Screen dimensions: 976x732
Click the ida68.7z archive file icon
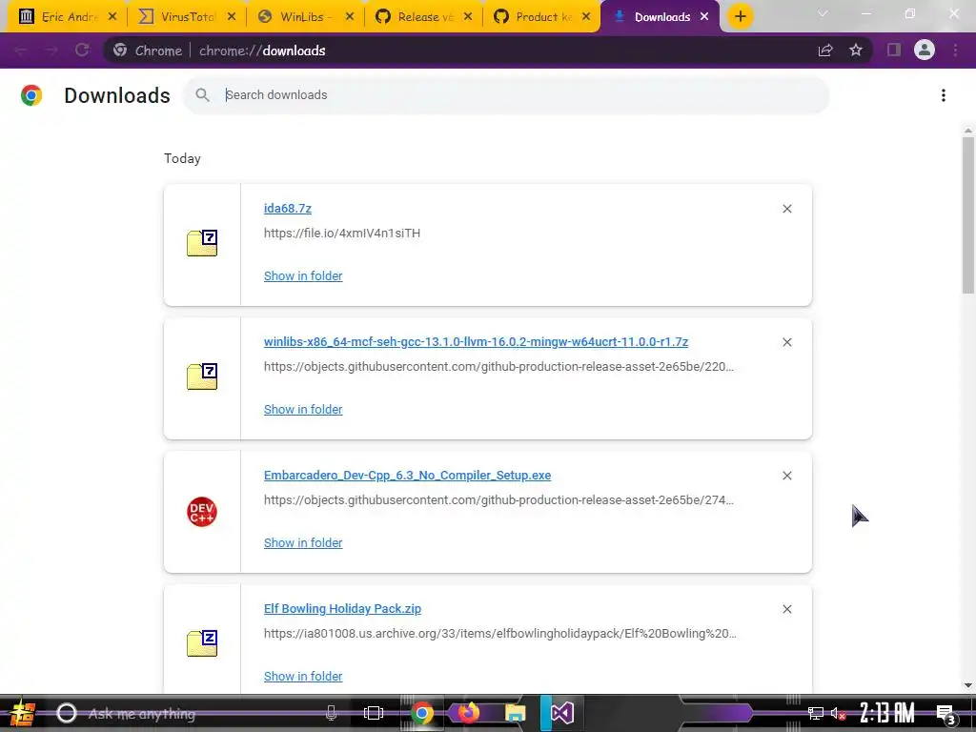click(x=202, y=243)
